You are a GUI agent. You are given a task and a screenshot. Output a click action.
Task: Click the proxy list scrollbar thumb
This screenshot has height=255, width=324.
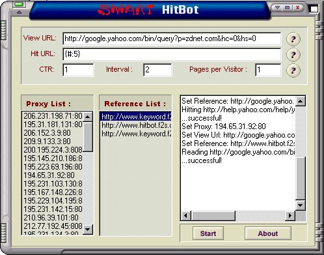(88, 136)
